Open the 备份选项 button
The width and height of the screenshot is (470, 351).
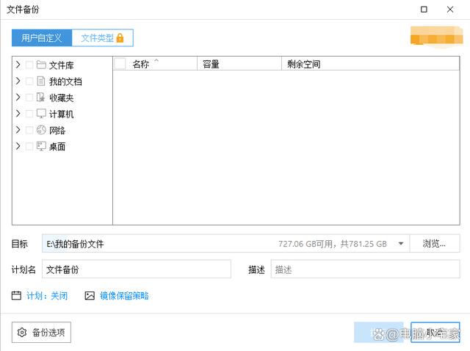pyautogui.click(x=41, y=332)
